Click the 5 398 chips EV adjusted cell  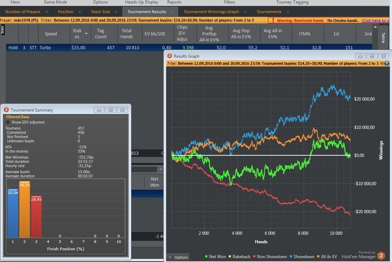[188, 48]
